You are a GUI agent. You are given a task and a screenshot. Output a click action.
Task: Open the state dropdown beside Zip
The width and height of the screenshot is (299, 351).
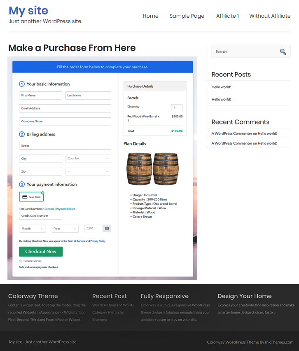(x=88, y=171)
